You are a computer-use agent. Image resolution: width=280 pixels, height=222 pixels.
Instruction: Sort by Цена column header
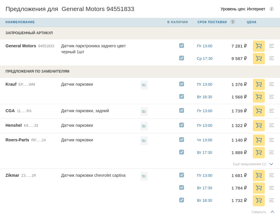[251, 22]
